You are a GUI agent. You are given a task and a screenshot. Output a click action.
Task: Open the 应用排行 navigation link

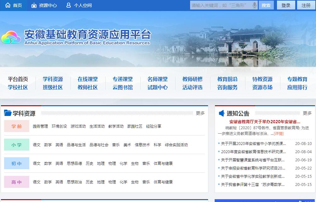(297, 87)
